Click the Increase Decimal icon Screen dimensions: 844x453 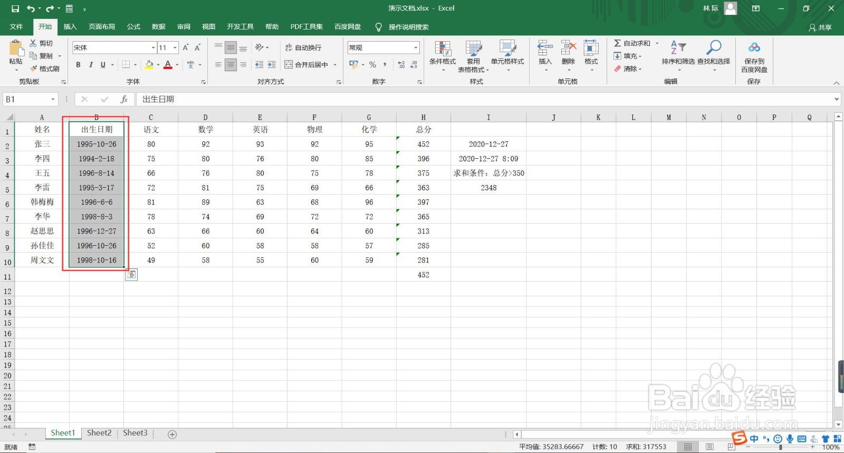(401, 64)
